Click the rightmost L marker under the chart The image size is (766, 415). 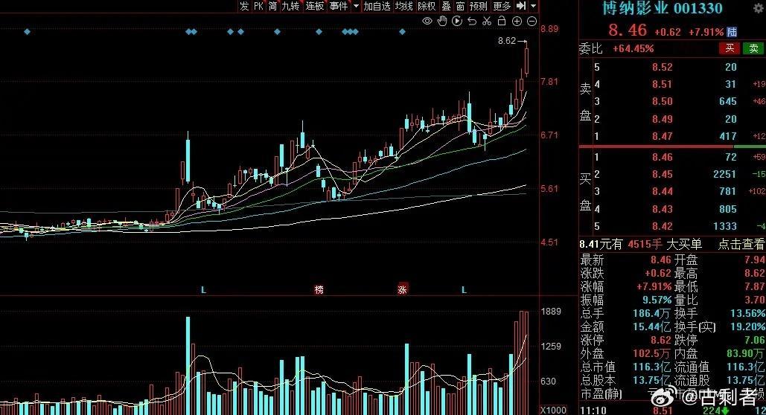coord(464,290)
